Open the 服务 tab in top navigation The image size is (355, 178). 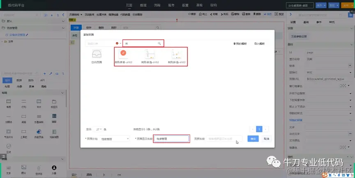[171, 5]
